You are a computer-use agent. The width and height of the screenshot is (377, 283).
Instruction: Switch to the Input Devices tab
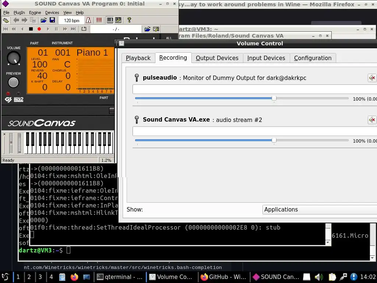click(x=266, y=58)
